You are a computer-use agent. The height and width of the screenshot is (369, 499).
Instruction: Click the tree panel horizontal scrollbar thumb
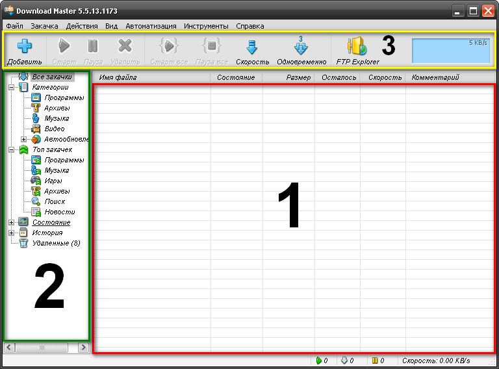42,348
